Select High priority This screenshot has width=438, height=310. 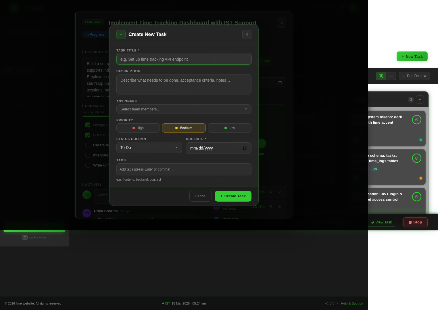coord(138,128)
